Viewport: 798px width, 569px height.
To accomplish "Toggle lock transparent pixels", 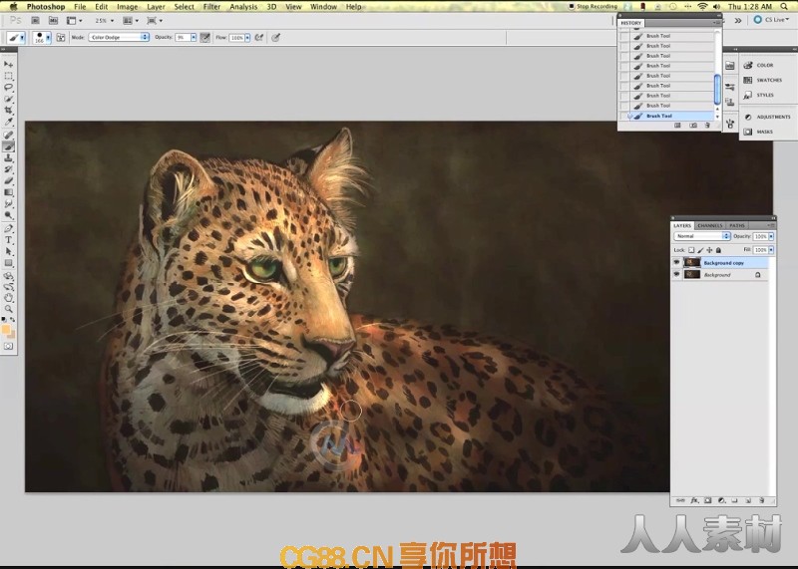I will pos(691,250).
